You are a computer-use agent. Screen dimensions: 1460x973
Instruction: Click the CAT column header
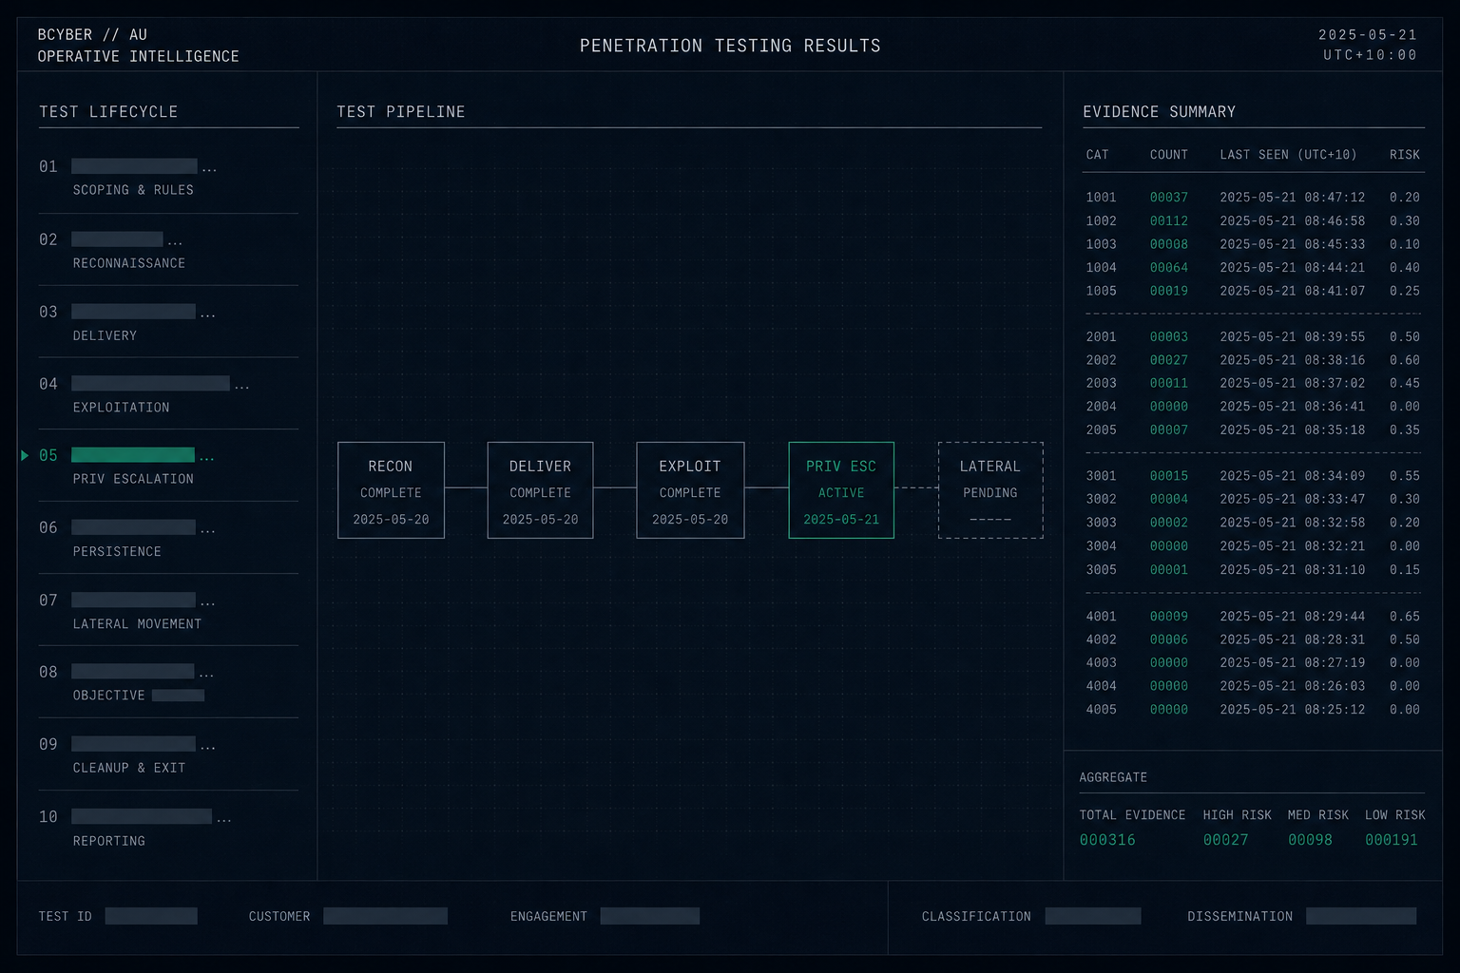pyautogui.click(x=1098, y=155)
